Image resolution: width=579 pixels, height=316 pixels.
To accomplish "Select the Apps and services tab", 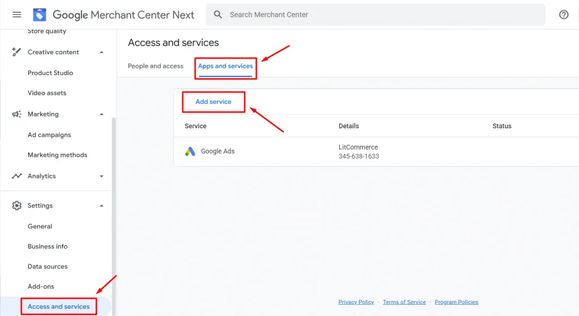I will click(225, 66).
